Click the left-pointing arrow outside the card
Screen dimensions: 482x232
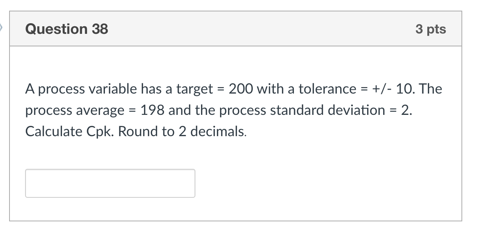click(2, 27)
